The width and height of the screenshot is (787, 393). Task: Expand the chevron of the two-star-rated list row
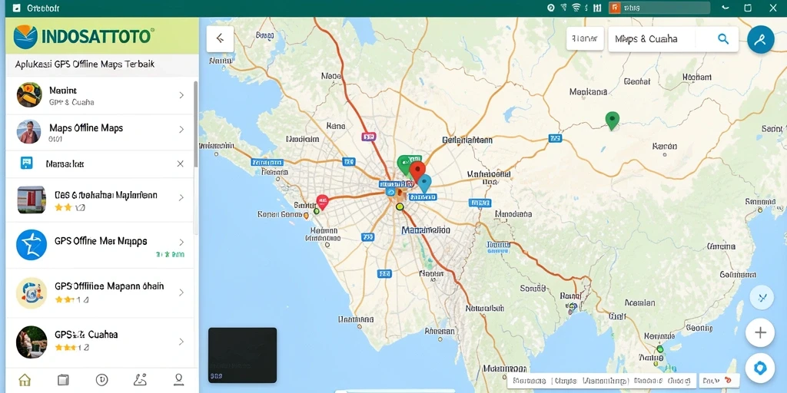coord(181,198)
